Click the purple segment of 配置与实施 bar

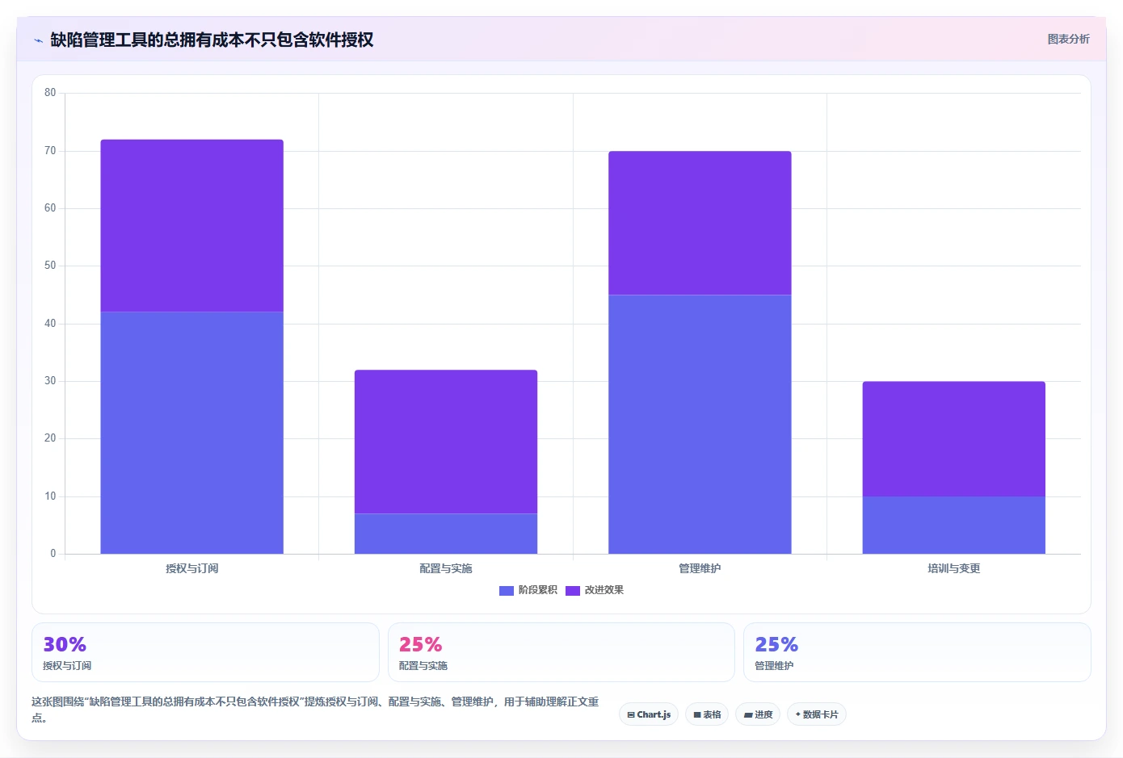446,442
